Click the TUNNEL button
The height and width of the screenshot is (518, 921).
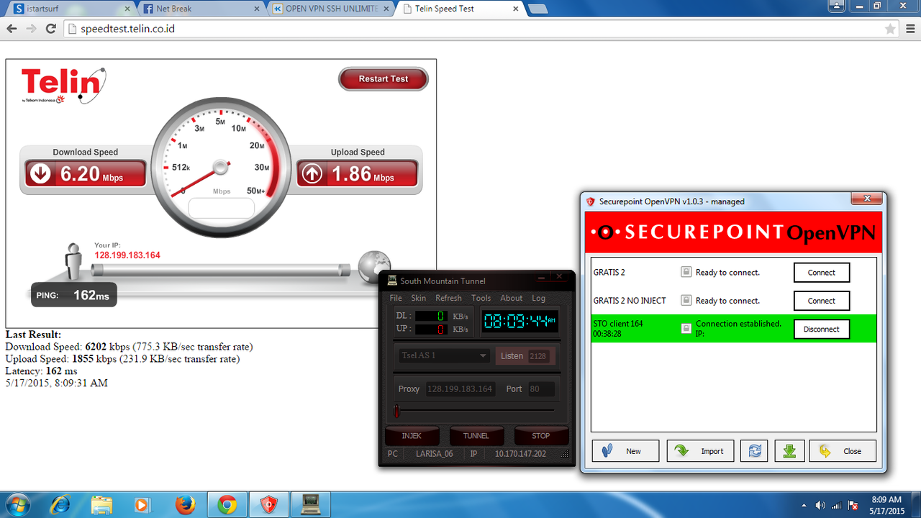coord(476,435)
